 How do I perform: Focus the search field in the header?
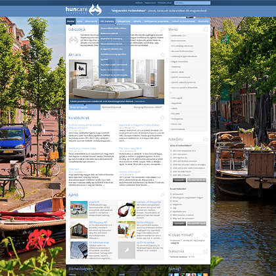point(192,3)
